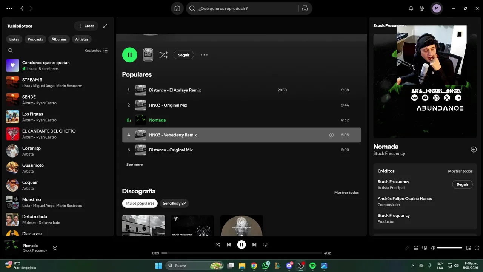Open 'EL CANTANTE DEL GHETTO' album
The height and width of the screenshot is (272, 483).
[58, 134]
